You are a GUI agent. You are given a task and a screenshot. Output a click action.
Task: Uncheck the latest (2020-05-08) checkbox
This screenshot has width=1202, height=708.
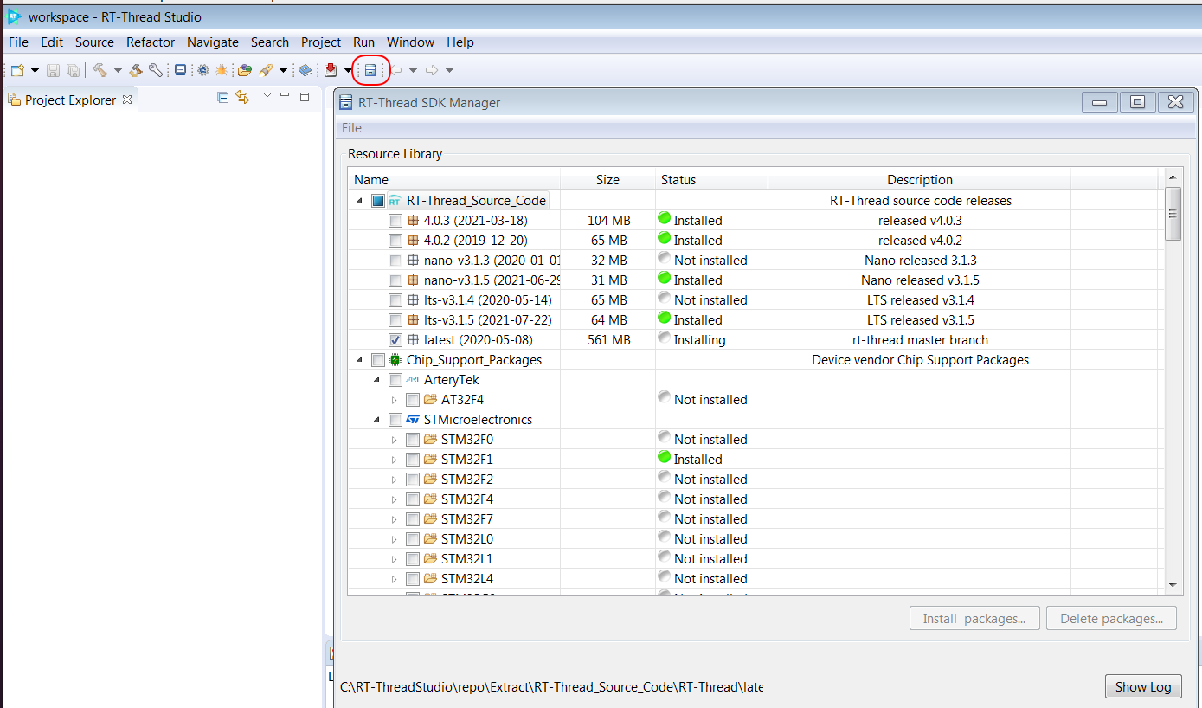click(395, 340)
